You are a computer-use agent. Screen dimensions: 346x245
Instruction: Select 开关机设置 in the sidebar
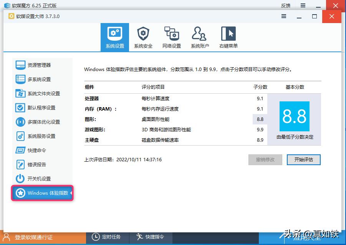(35, 179)
